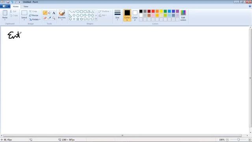Open the Rotate dropdown

click(35, 19)
